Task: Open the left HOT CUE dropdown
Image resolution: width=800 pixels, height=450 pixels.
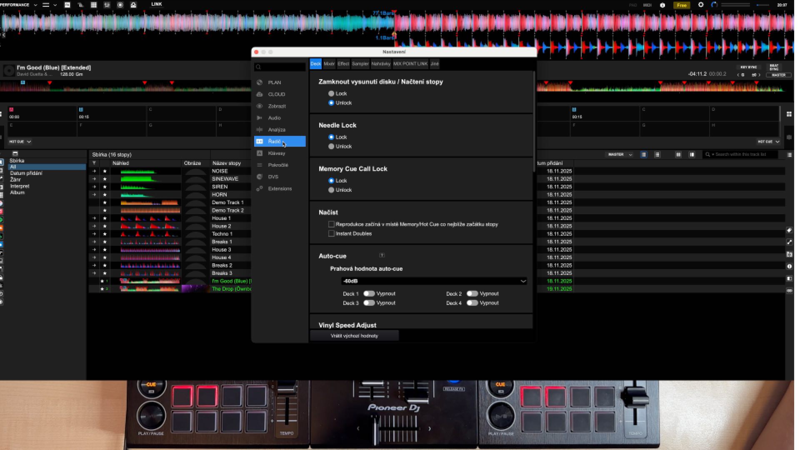Action: (x=20, y=142)
